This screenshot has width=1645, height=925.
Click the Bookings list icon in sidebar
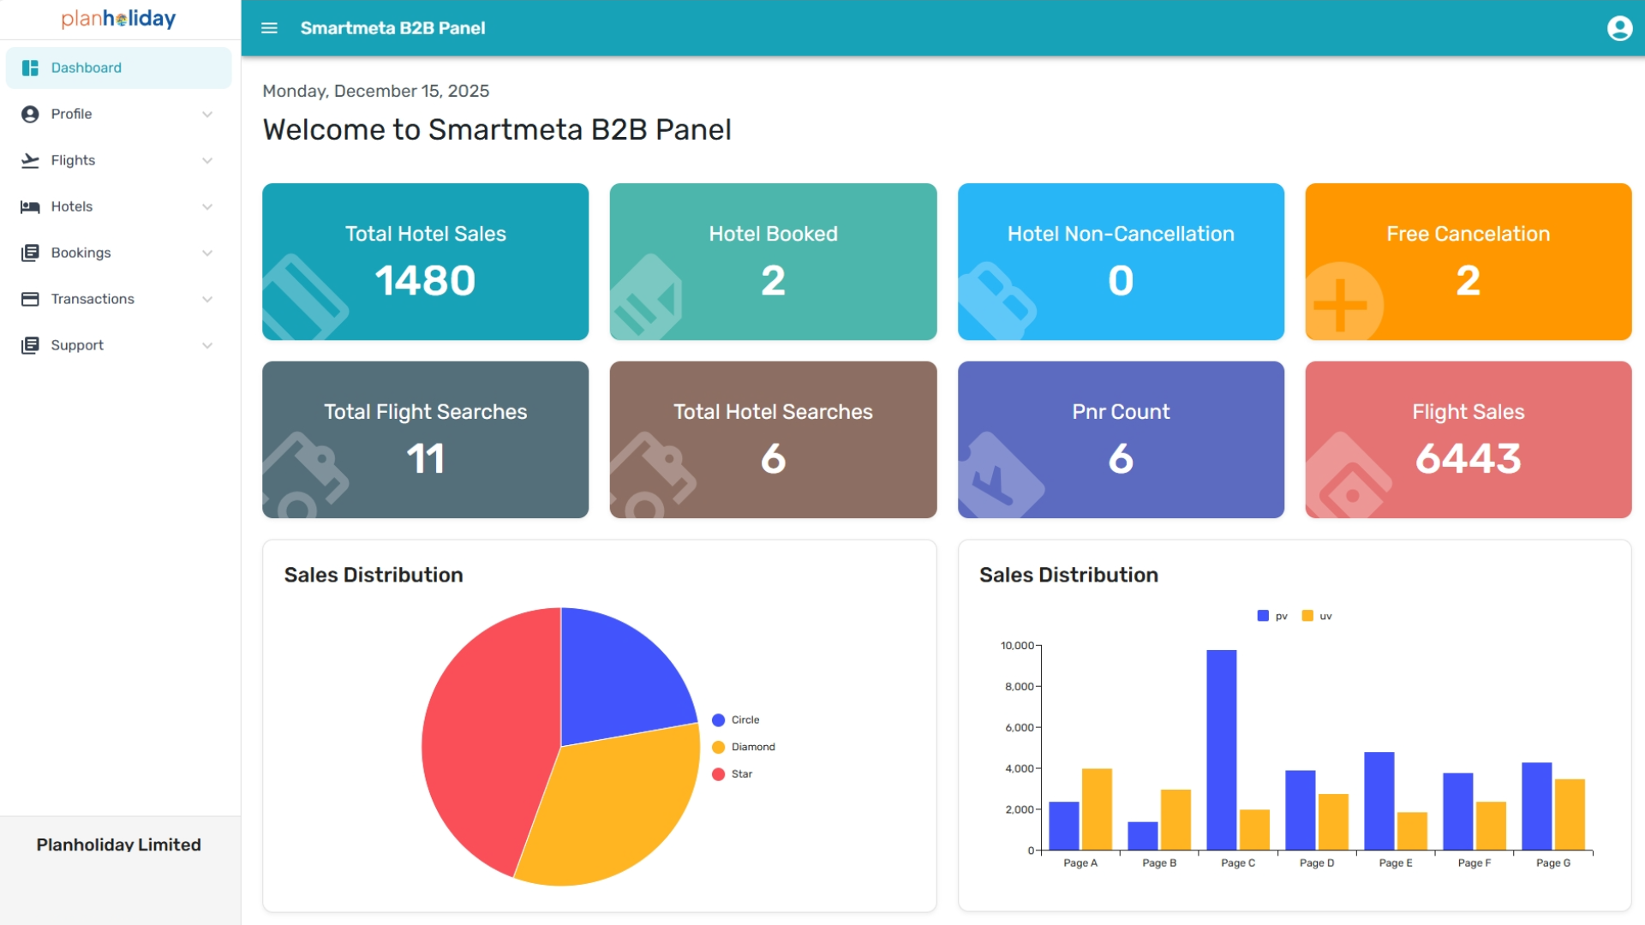point(30,253)
